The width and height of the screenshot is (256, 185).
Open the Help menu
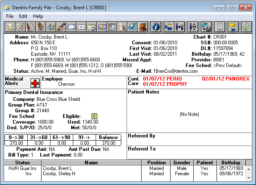point(38,16)
